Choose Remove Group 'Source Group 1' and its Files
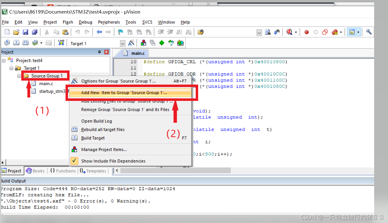This screenshot has height=223, width=388. pos(130,110)
